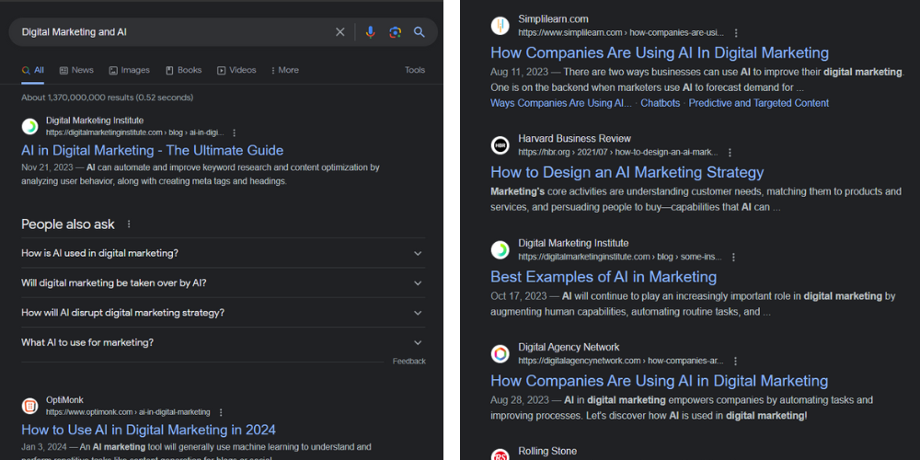Click the Feedback link under People also ask
Image resolution: width=920 pixels, height=460 pixels.
click(409, 362)
